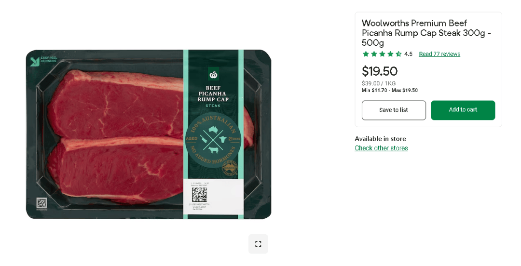Screen dimensions: 521x266
Task: Click the Woolworths Premium Beef Picanha title
Action: click(x=426, y=33)
